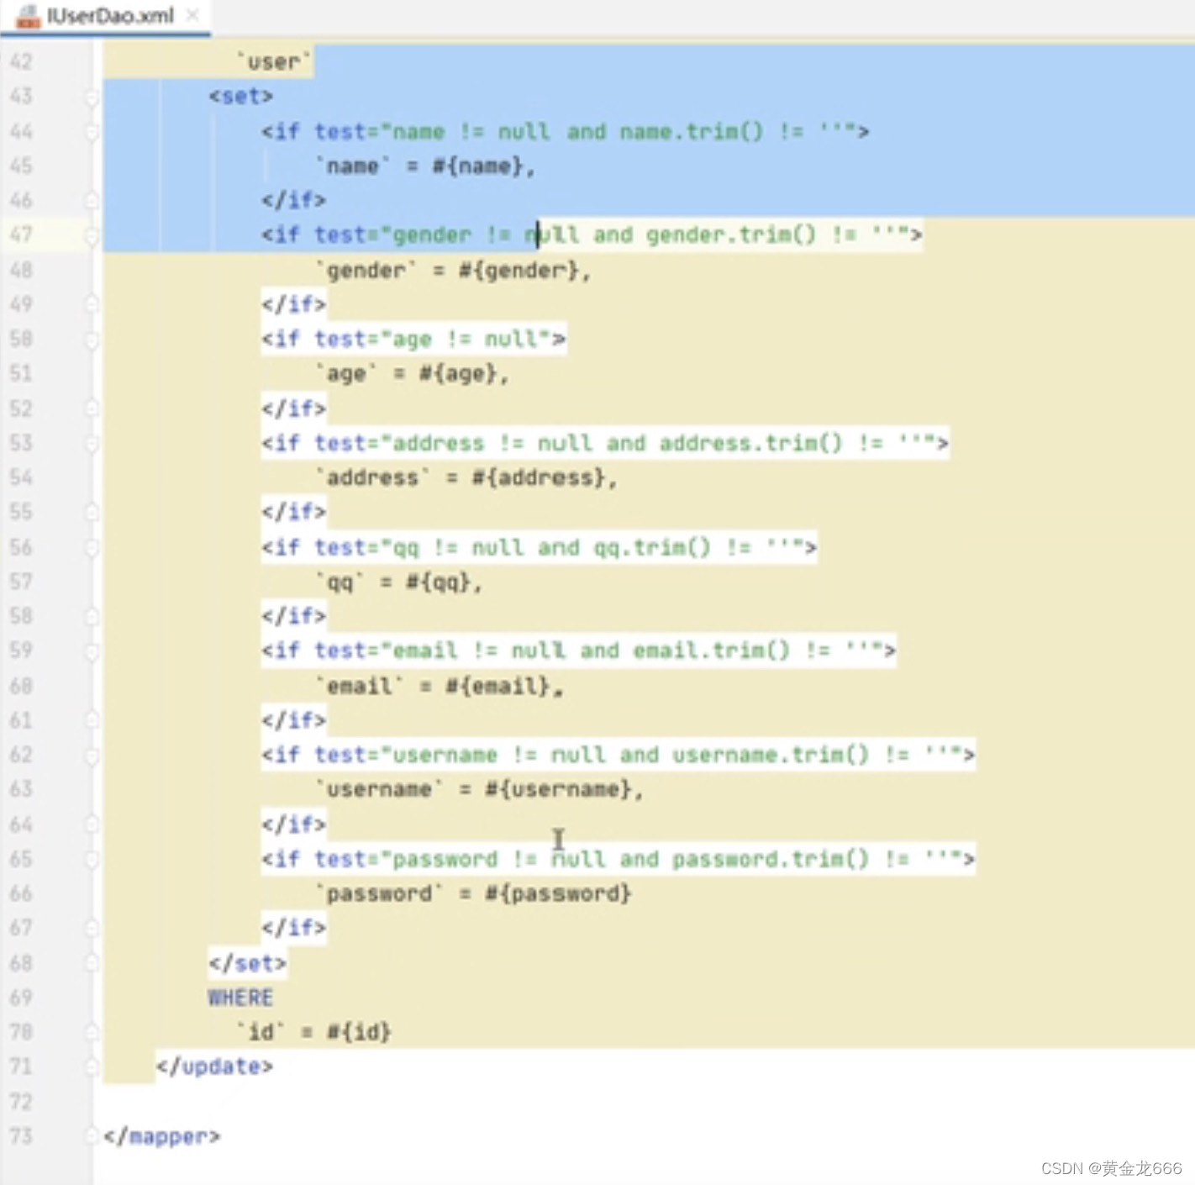Click the WHERE keyword
The height and width of the screenshot is (1185, 1195).
(241, 998)
